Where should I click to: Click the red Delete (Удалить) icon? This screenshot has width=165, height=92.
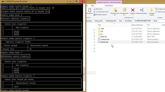point(133,10)
